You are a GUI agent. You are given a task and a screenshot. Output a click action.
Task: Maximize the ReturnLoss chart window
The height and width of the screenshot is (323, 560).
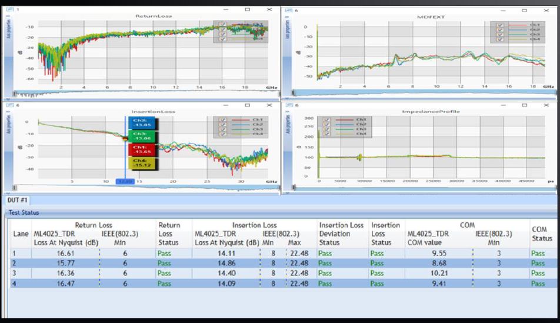point(248,10)
